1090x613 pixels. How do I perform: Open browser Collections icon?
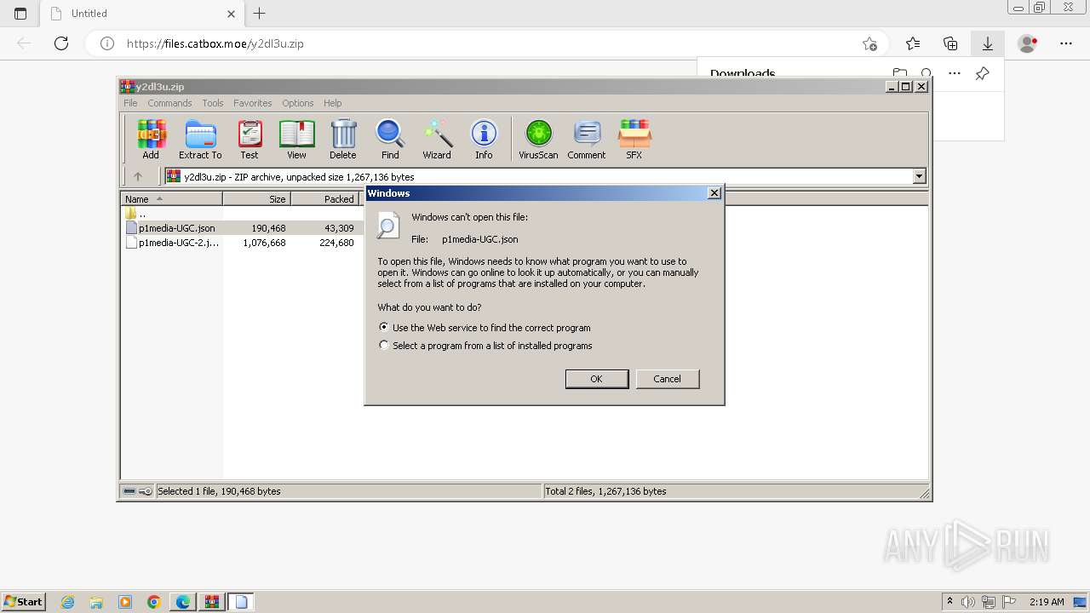950,43
